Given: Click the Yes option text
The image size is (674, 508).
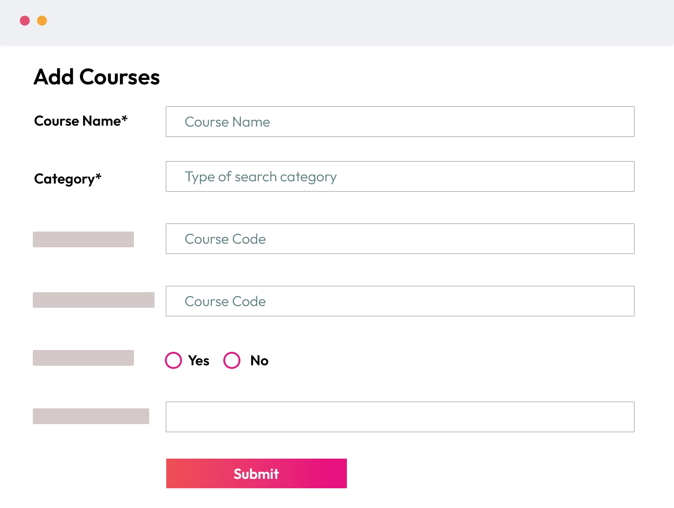Looking at the screenshot, I should click(199, 360).
